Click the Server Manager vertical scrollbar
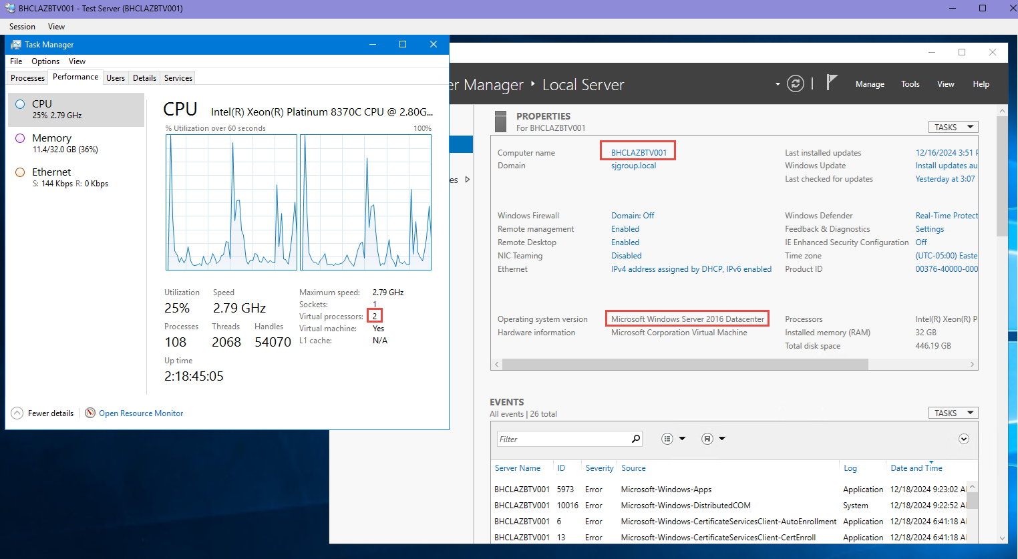The height and width of the screenshot is (559, 1018). click(x=1002, y=176)
